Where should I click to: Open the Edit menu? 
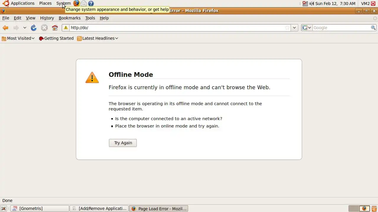(17, 18)
